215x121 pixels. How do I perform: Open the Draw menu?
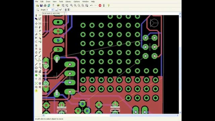(x=48, y=1)
